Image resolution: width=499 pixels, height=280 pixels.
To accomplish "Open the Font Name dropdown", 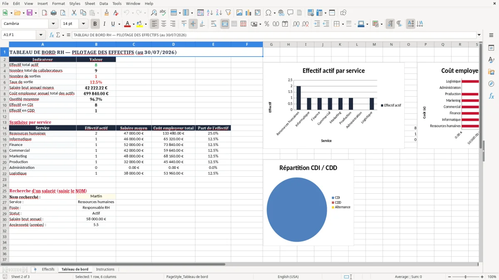I will click(53, 24).
